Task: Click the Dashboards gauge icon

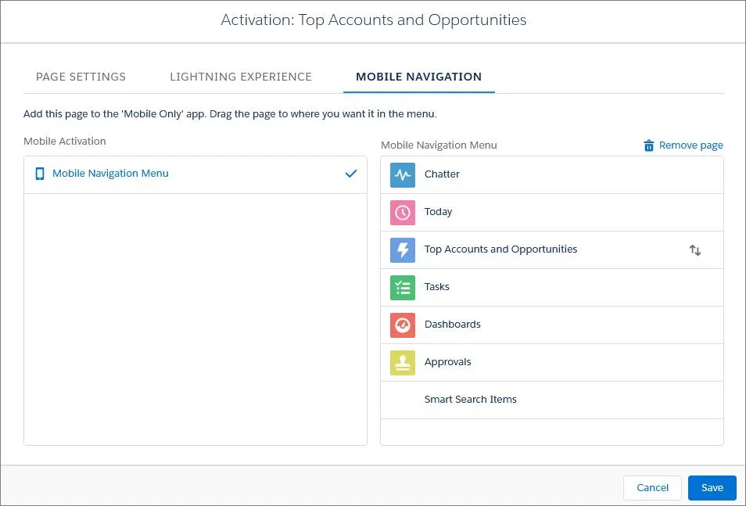Action: [x=402, y=324]
